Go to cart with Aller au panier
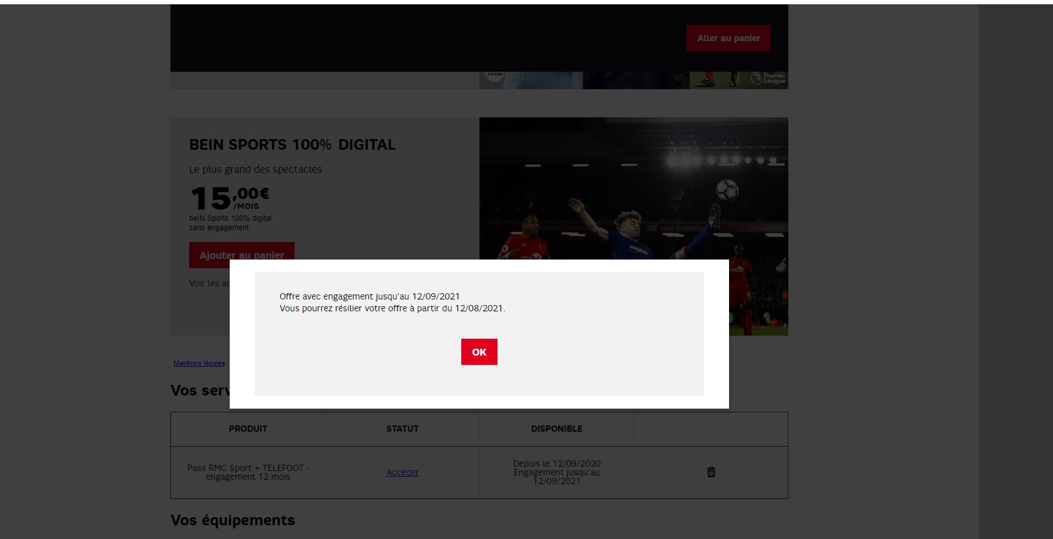This screenshot has width=1053, height=539. click(728, 38)
